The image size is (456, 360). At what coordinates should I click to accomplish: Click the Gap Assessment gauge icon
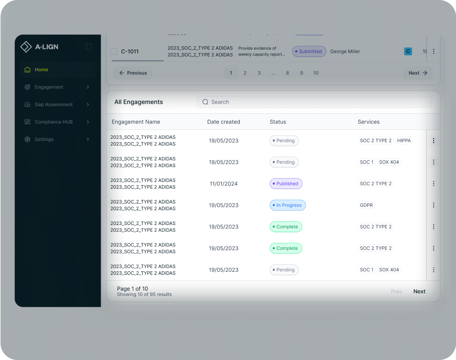click(x=27, y=104)
